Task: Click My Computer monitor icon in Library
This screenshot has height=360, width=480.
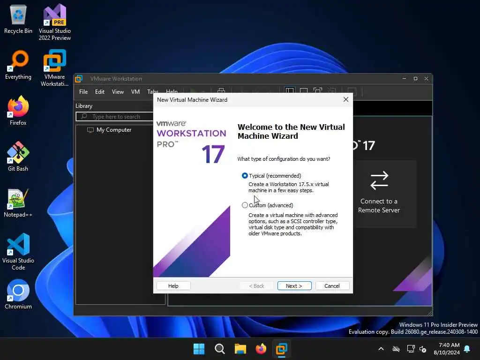Action: click(x=90, y=130)
